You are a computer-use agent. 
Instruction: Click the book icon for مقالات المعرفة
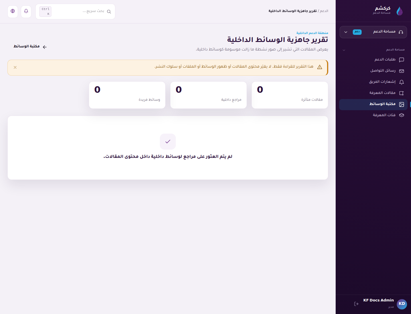pos(402,93)
